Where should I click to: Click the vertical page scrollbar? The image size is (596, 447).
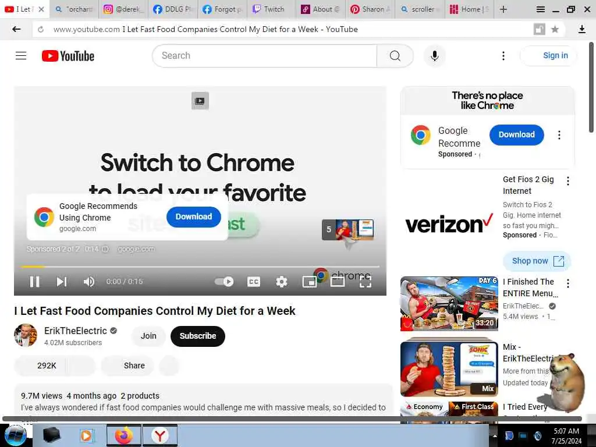(591, 87)
